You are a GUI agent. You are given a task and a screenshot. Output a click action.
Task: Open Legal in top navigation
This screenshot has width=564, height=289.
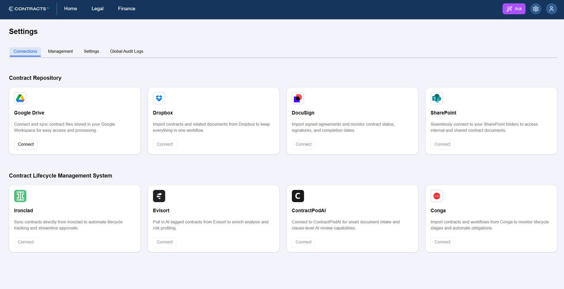click(97, 9)
